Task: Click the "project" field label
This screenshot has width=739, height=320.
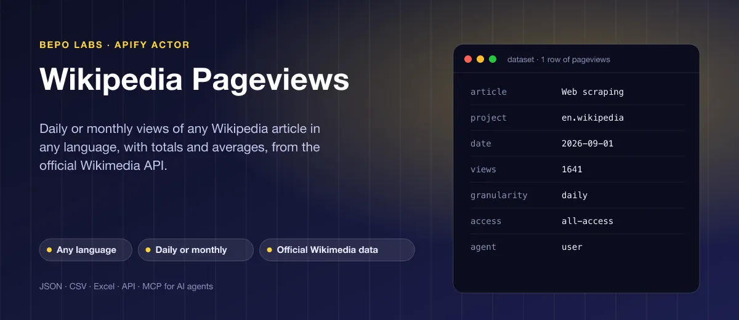Action: [489, 118]
